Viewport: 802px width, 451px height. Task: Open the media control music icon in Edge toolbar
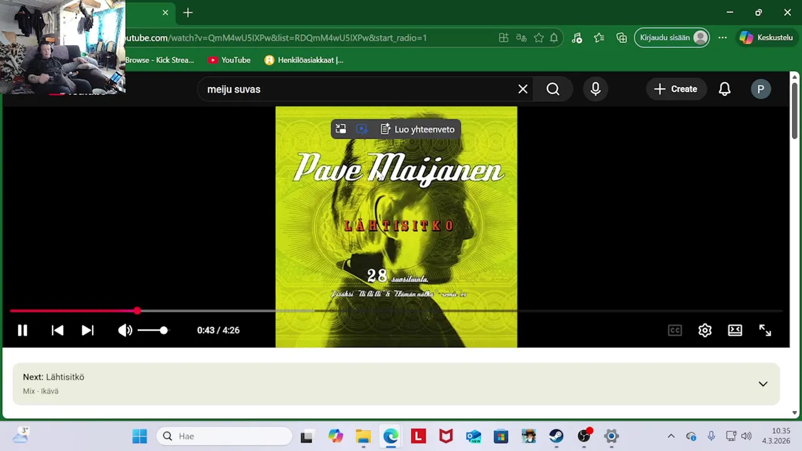click(577, 38)
